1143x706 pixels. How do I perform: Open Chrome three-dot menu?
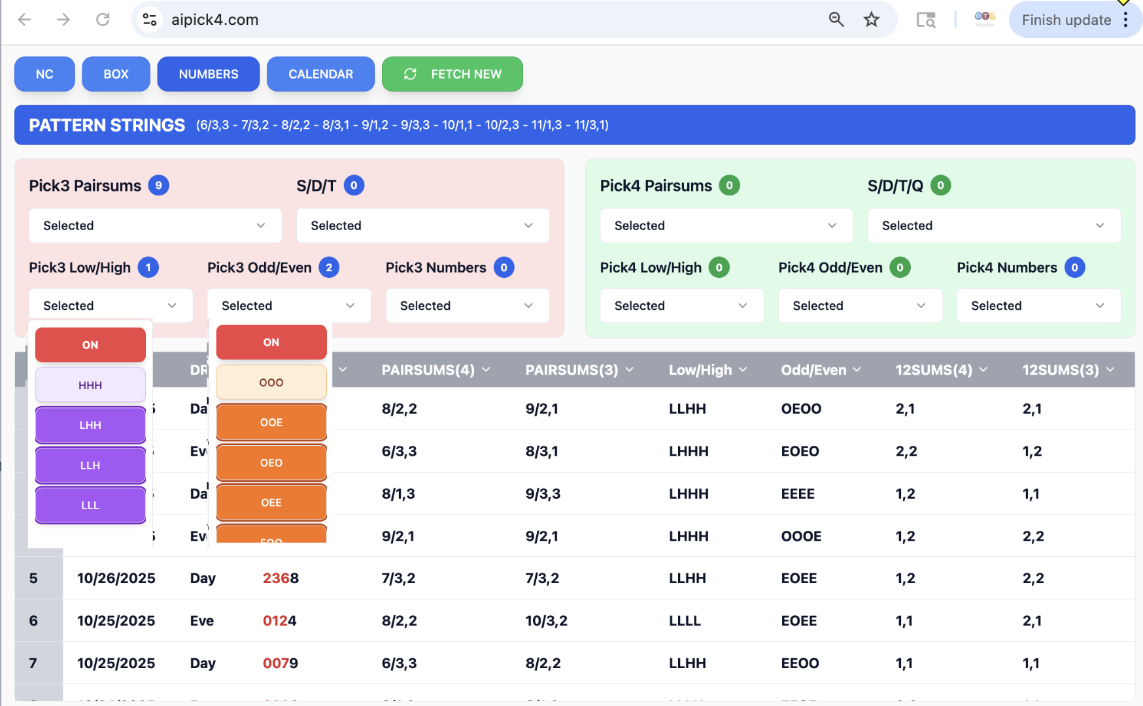1125,20
